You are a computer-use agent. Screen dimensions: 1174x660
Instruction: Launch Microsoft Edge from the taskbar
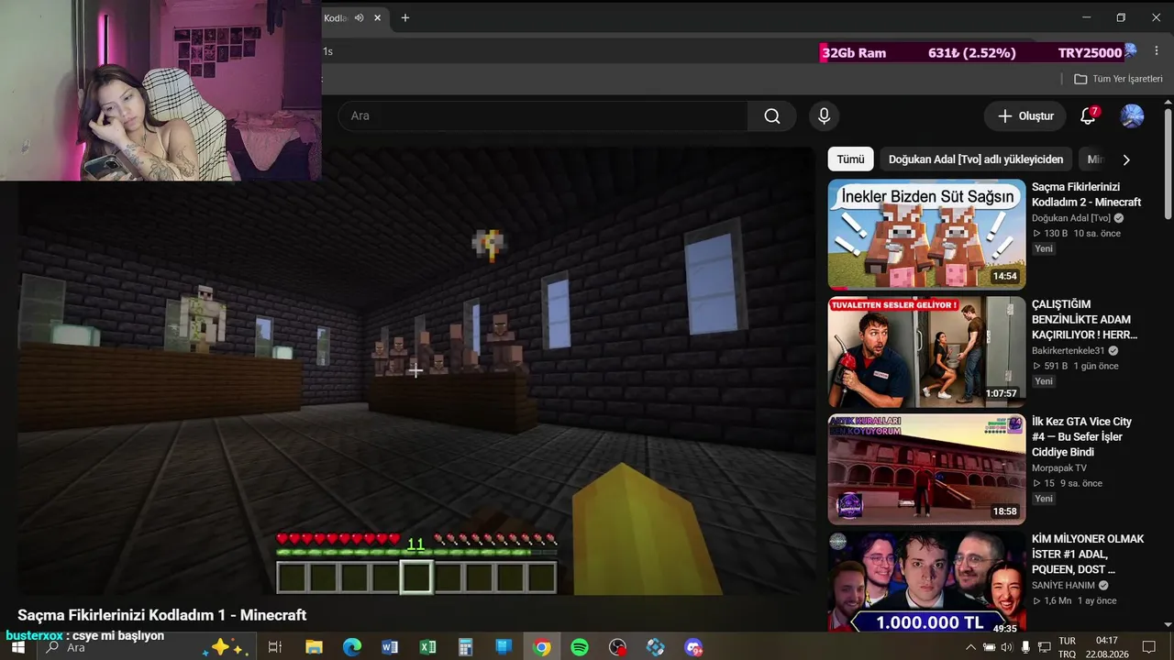(x=352, y=647)
